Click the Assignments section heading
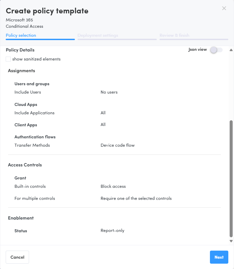 pos(21,71)
